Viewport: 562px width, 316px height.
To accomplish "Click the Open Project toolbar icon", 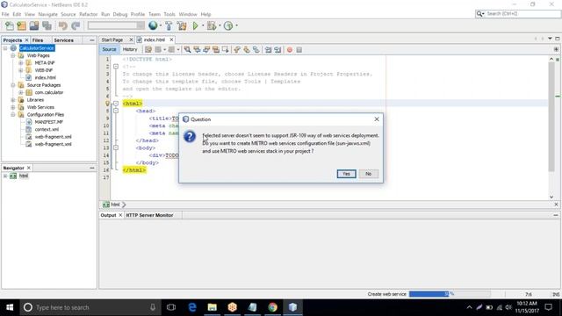I will pos(34,25).
